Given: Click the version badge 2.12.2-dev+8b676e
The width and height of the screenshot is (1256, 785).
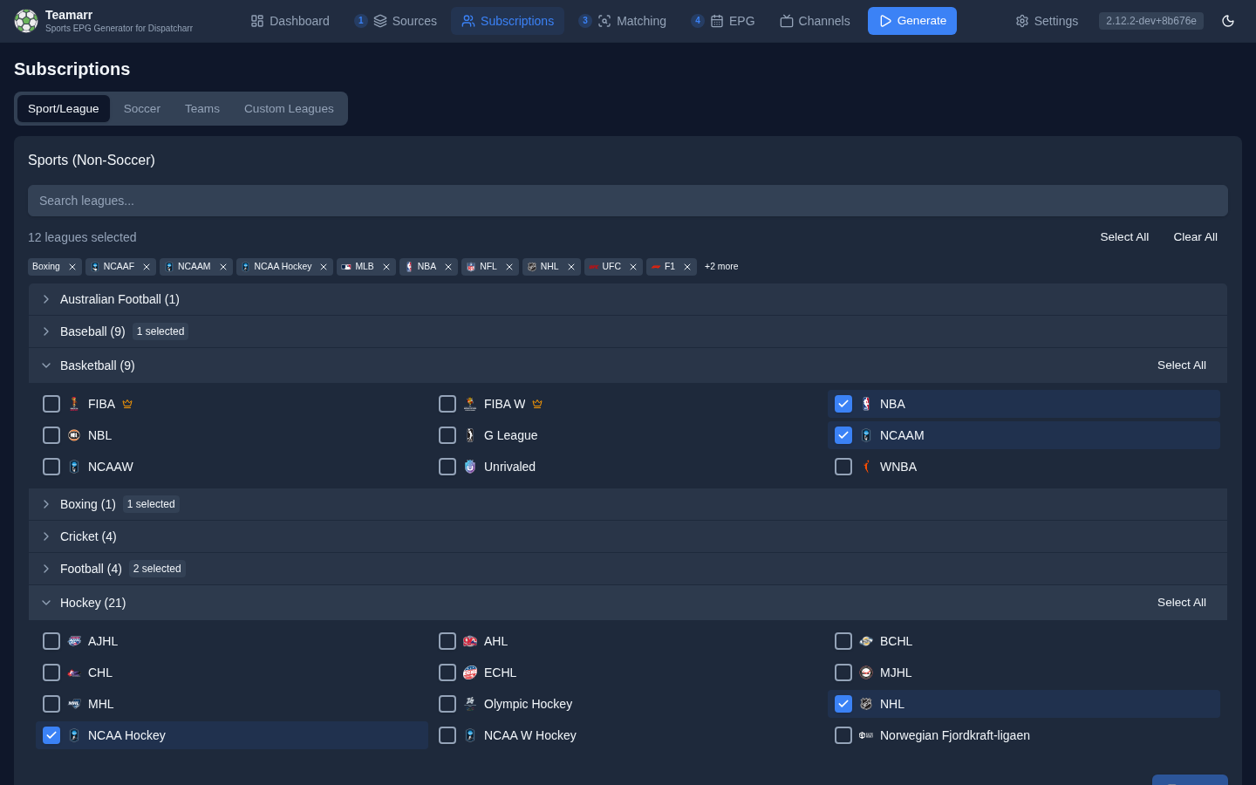Looking at the screenshot, I should (1151, 21).
